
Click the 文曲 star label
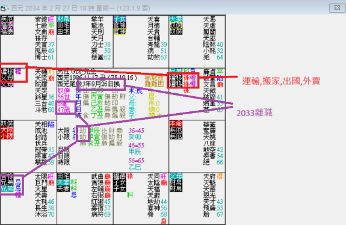point(41,32)
